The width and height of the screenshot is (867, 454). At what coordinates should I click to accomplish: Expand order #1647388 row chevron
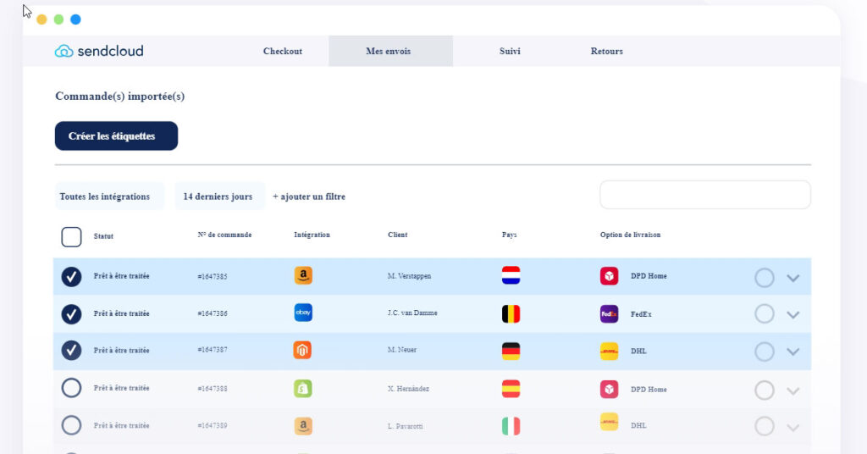[x=793, y=391]
